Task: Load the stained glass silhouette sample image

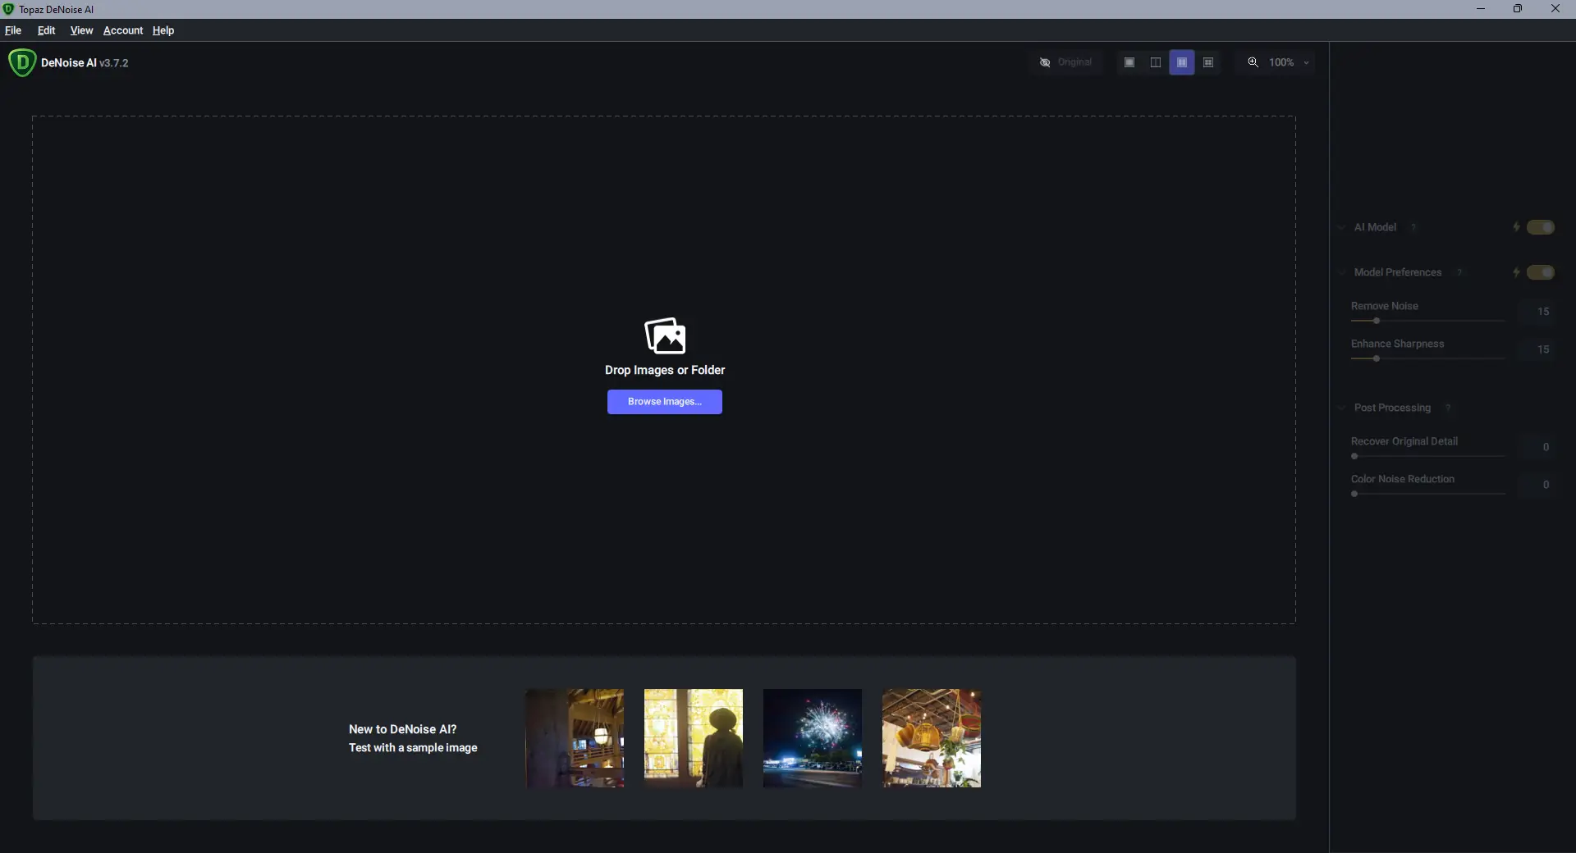Action: click(x=694, y=738)
